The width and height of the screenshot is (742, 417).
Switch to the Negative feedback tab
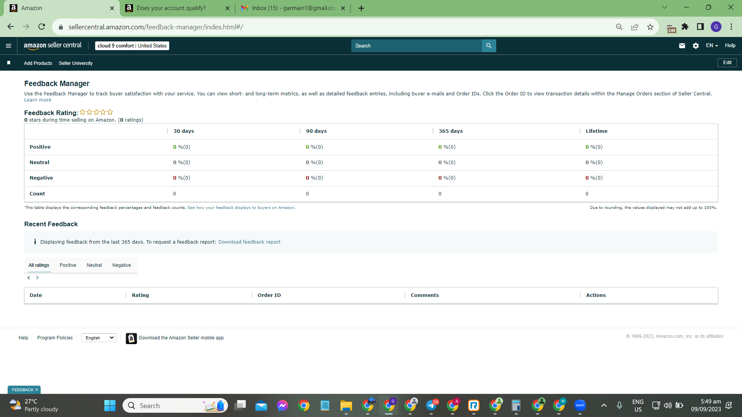pos(122,265)
